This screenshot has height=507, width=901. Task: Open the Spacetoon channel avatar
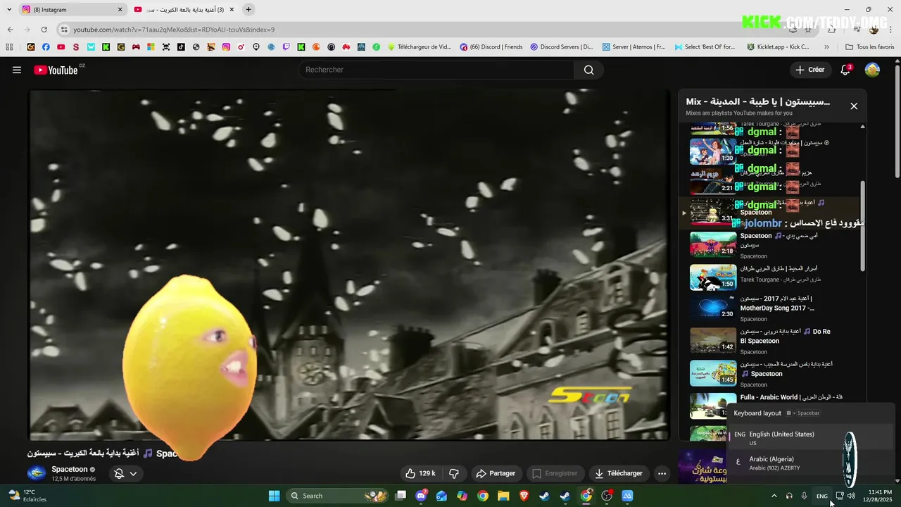coord(37,473)
